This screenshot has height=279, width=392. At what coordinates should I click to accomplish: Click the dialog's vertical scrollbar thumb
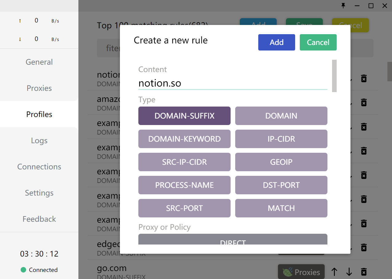tap(334, 76)
